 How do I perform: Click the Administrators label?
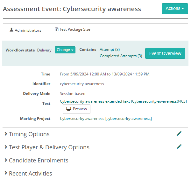[x=28, y=30]
